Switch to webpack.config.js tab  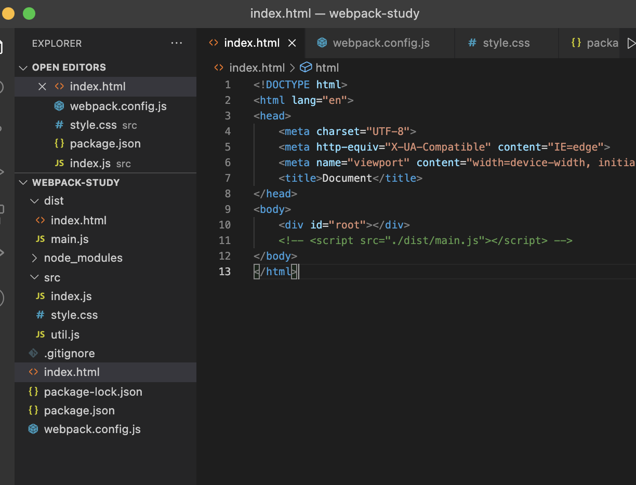[380, 43]
